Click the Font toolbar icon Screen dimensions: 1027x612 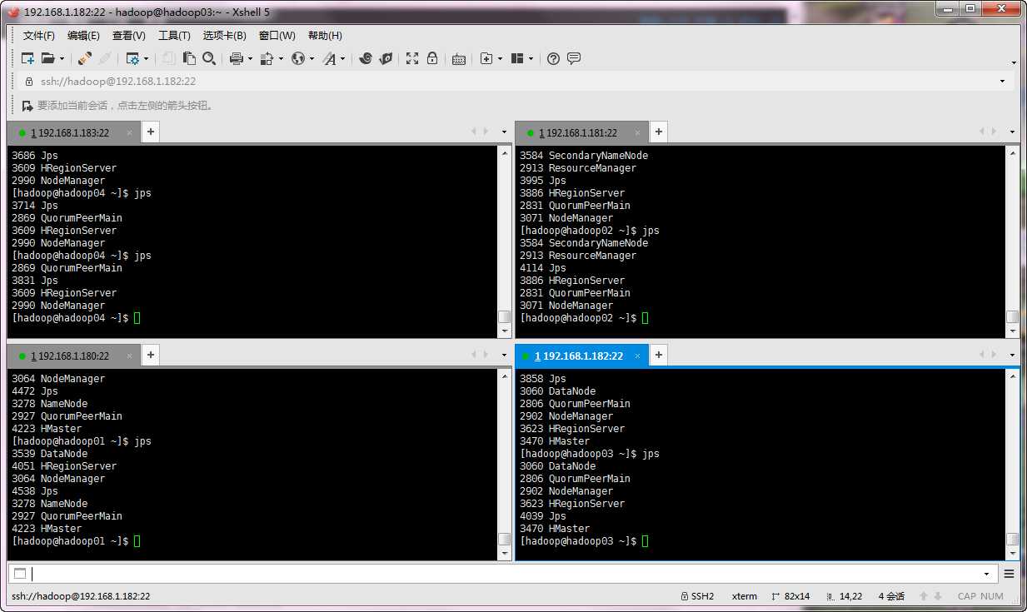pos(329,58)
